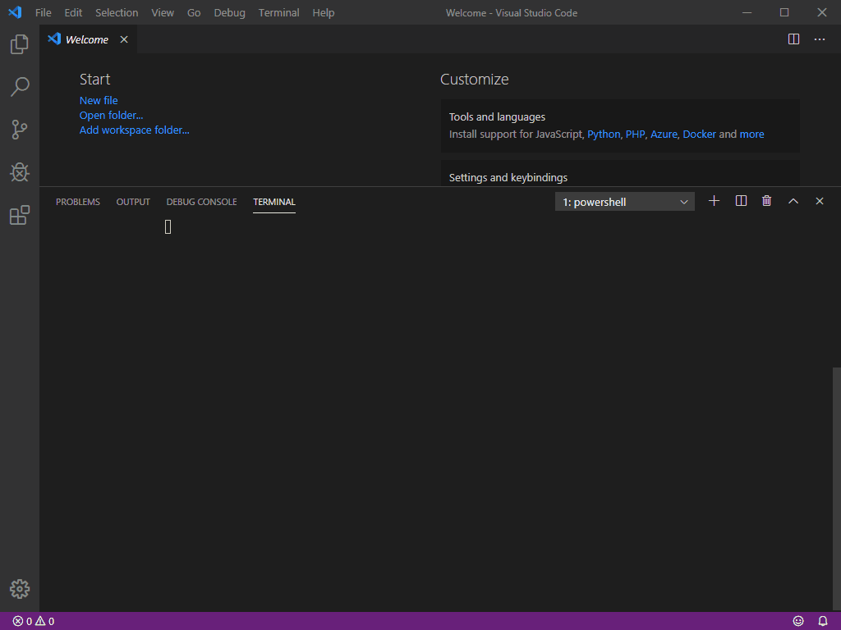Open the editor More Actions ellipsis
This screenshot has width=841, height=630.
[x=820, y=39]
